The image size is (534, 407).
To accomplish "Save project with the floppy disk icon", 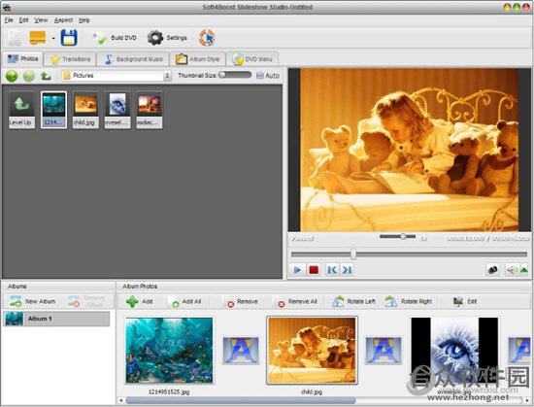I will pos(69,38).
